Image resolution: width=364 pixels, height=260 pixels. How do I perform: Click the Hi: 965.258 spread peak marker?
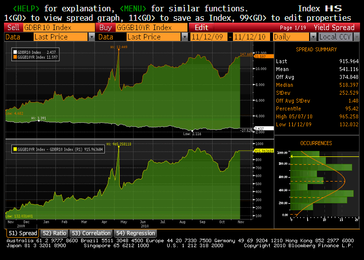tap(118, 145)
